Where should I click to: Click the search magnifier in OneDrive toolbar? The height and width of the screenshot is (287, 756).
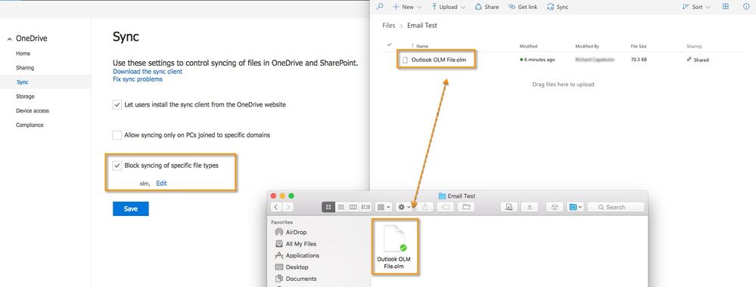[380, 7]
